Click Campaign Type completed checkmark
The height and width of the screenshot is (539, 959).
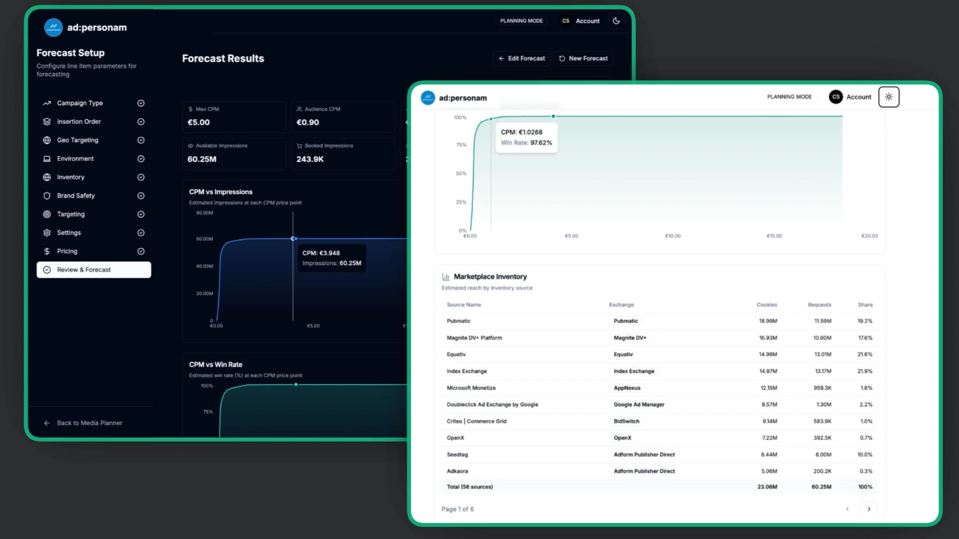pos(141,103)
